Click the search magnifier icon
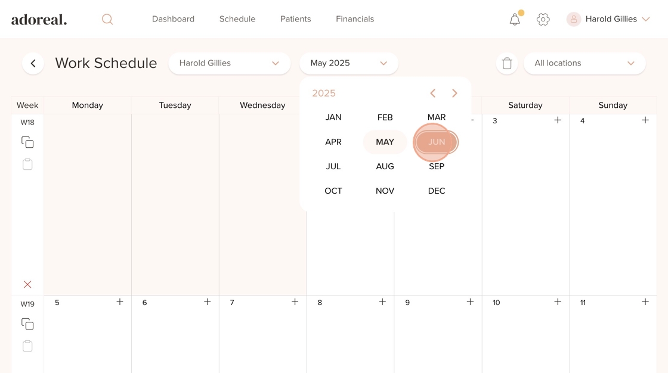Screen dimensions: 668x373 coord(107,19)
